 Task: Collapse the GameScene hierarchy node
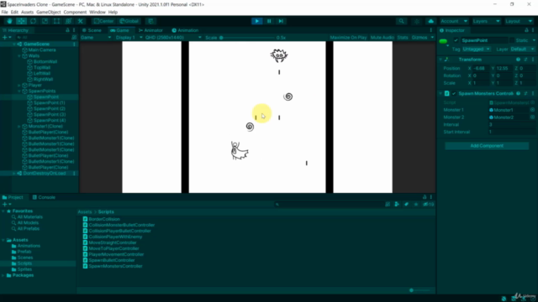14,44
